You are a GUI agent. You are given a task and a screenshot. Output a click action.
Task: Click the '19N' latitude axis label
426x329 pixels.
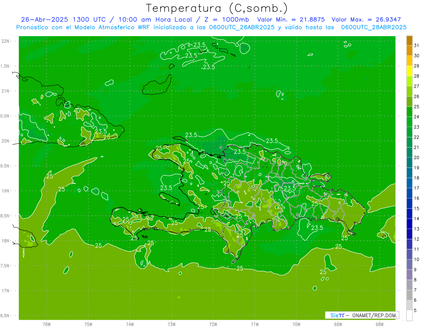coord(6,191)
